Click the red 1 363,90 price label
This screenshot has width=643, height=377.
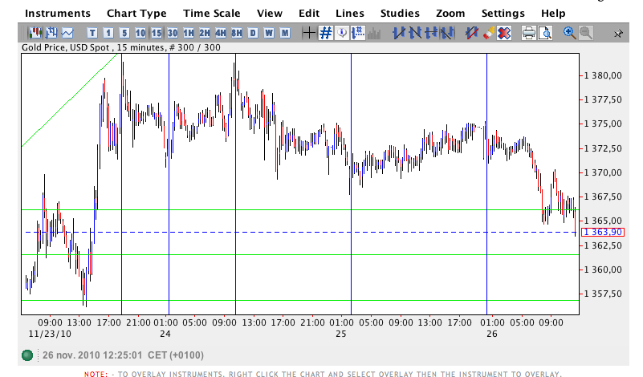pos(603,232)
